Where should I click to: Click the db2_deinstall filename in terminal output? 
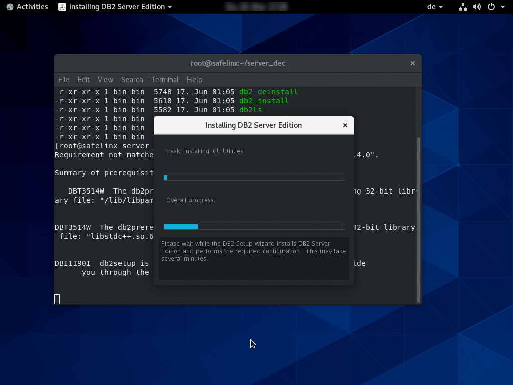[269, 92]
